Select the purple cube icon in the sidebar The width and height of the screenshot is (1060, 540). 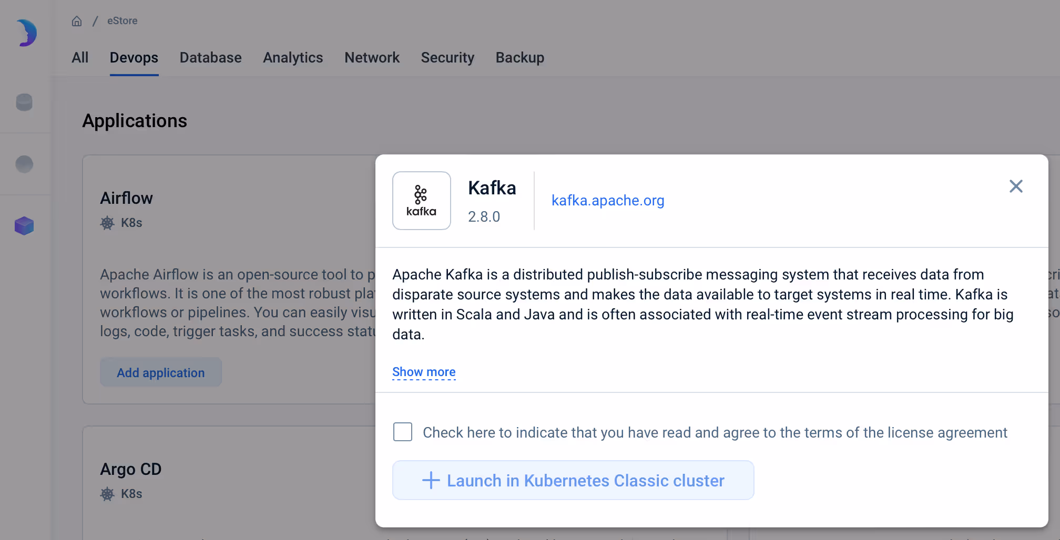24,226
